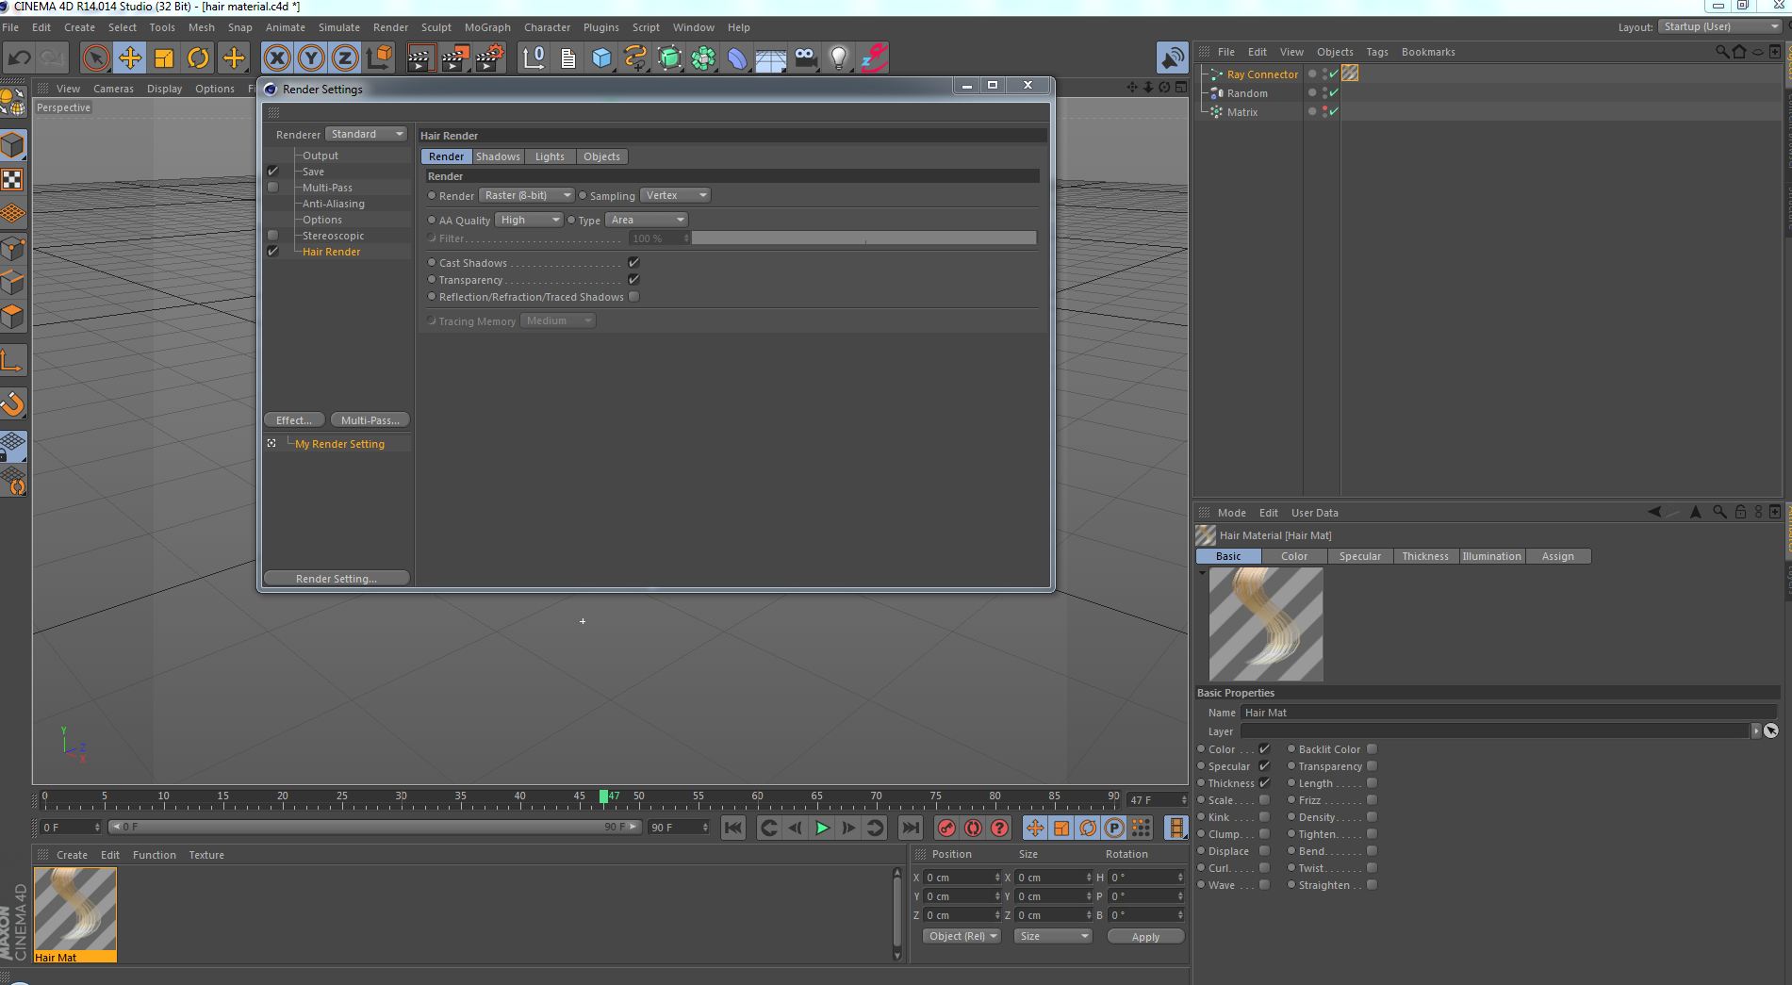
Task: Collapse the material preview disclosure triangle
Action: 1202,573
